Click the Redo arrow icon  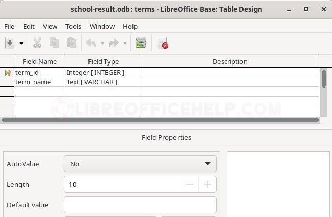(x=114, y=43)
